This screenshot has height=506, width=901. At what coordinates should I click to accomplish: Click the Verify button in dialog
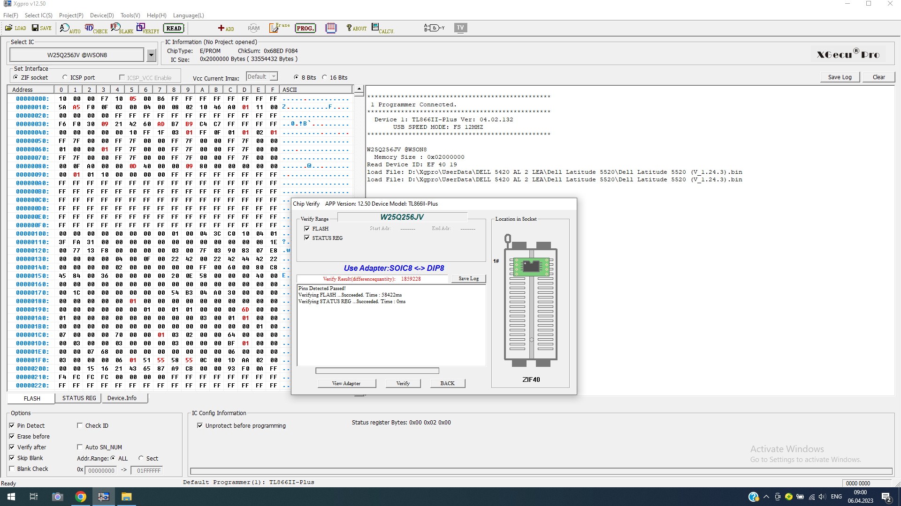coord(403,383)
